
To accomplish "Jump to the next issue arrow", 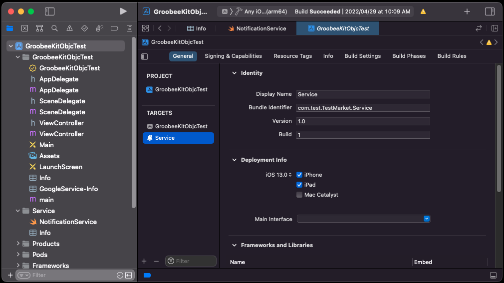I will click(497, 42).
